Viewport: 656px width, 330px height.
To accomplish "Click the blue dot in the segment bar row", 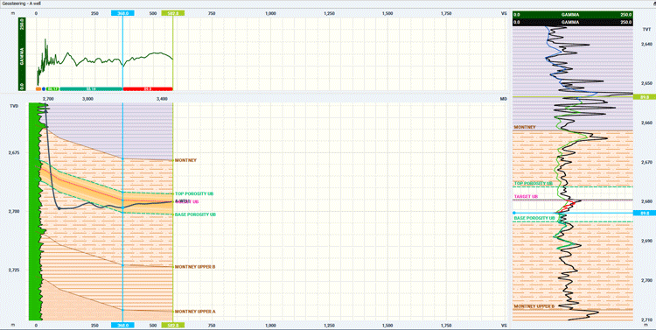I will [x=44, y=88].
